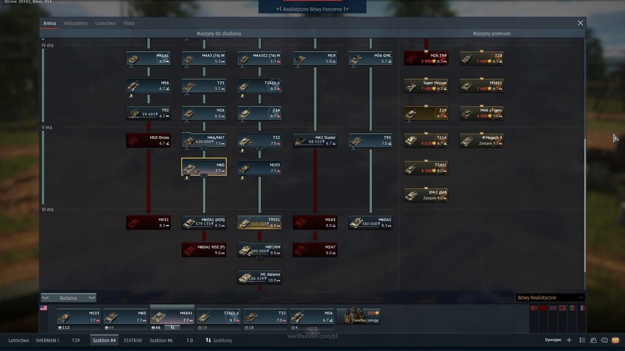The width and height of the screenshot is (625, 351).
Task: Select the premium T114 card
Action: [x=426, y=140]
